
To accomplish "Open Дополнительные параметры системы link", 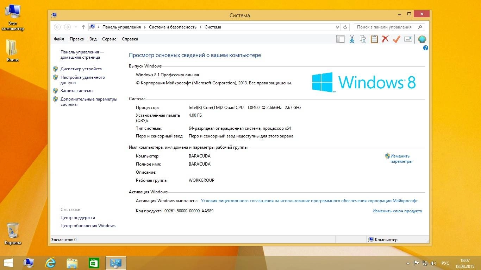I will click(89, 102).
